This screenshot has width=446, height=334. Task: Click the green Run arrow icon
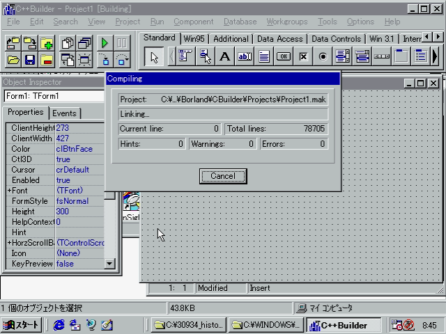click(x=105, y=43)
